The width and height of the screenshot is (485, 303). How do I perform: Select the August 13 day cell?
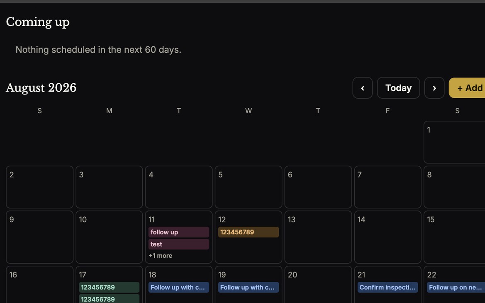click(x=318, y=237)
